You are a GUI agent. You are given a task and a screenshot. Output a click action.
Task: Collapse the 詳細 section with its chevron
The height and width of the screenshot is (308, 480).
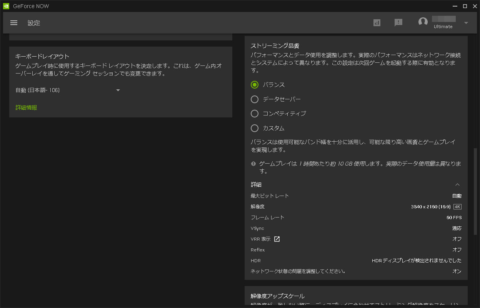[x=457, y=184]
